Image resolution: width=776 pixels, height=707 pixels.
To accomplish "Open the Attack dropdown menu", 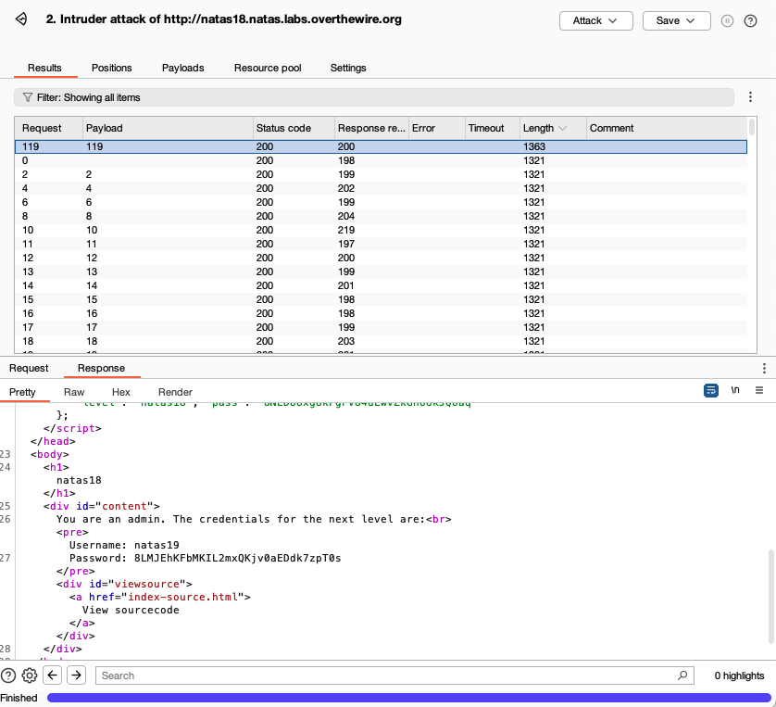I will pos(595,20).
